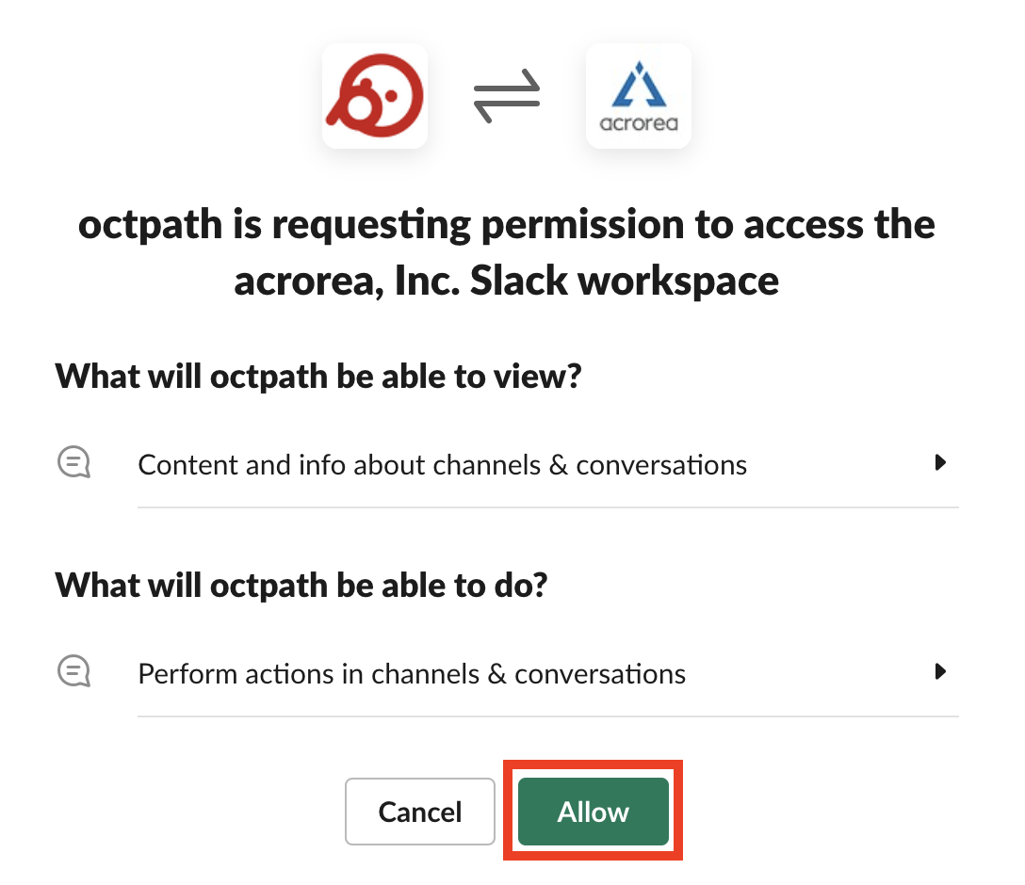Click the octpath permission request title heading
The image size is (1025, 885).
point(507,252)
